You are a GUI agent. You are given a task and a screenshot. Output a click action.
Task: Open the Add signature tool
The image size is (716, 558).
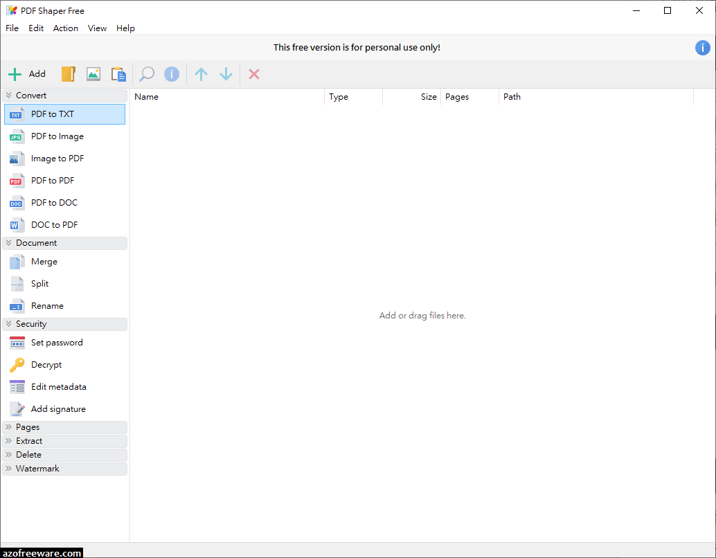point(65,409)
